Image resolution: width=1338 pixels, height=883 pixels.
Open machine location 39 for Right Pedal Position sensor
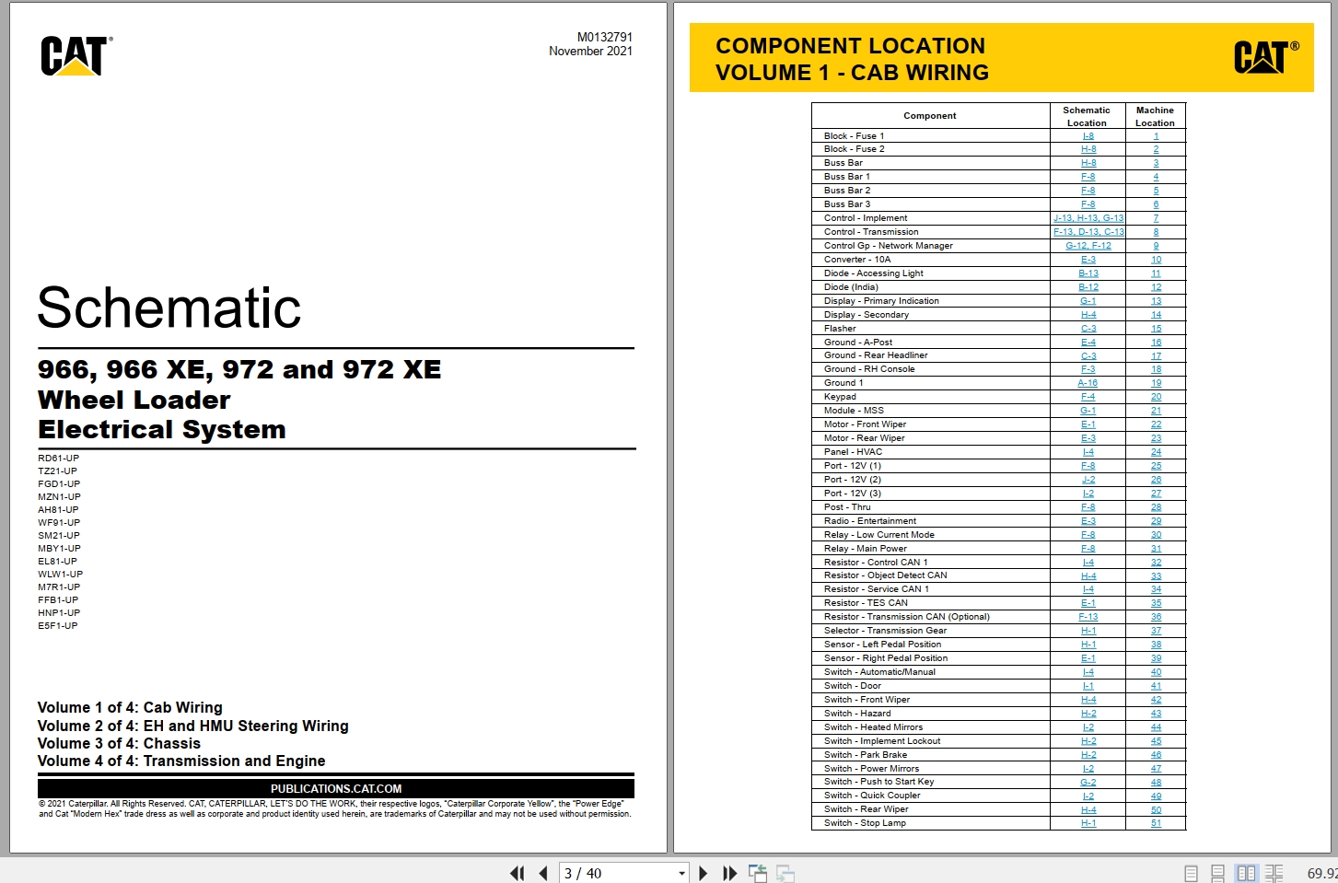click(x=1156, y=658)
